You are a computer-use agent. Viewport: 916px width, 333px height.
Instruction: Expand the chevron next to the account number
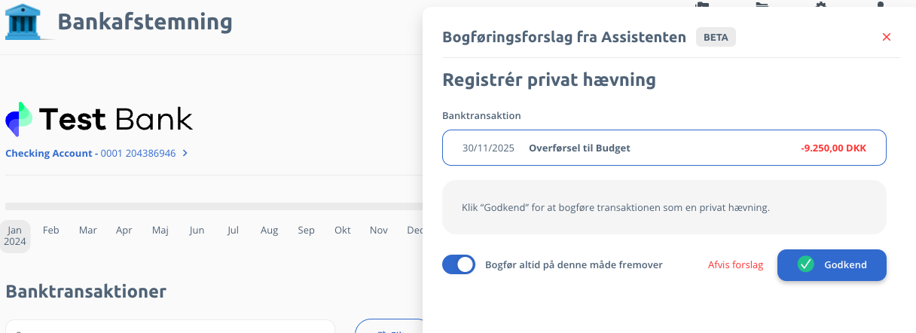click(185, 153)
